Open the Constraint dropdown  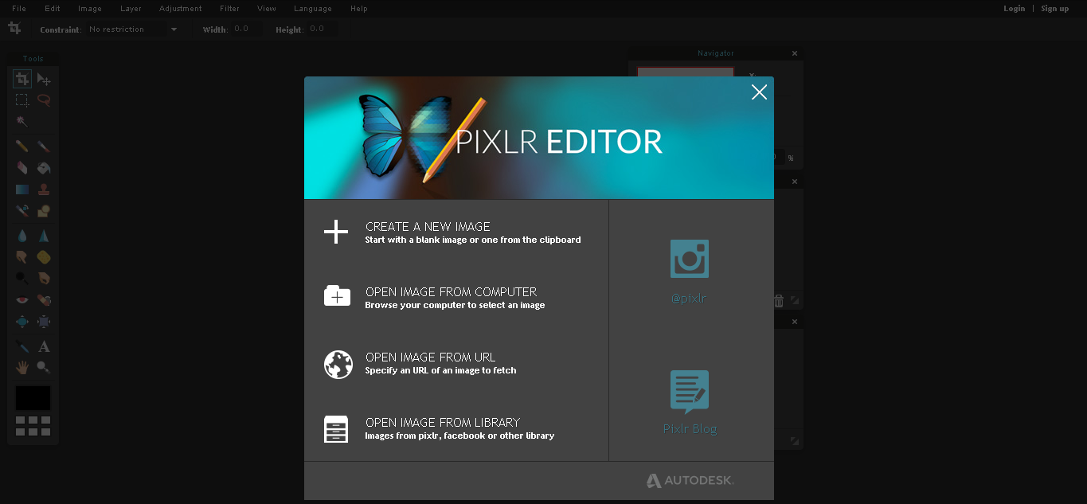tap(132, 29)
